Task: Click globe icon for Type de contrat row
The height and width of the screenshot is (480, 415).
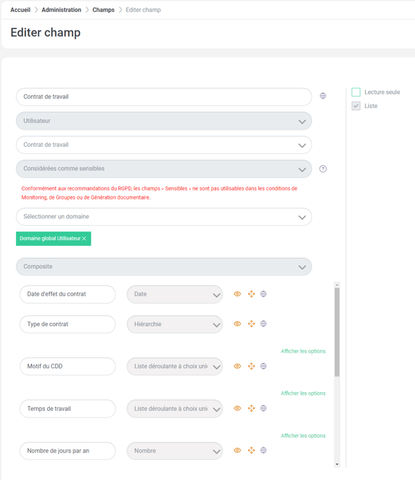Action: point(263,323)
